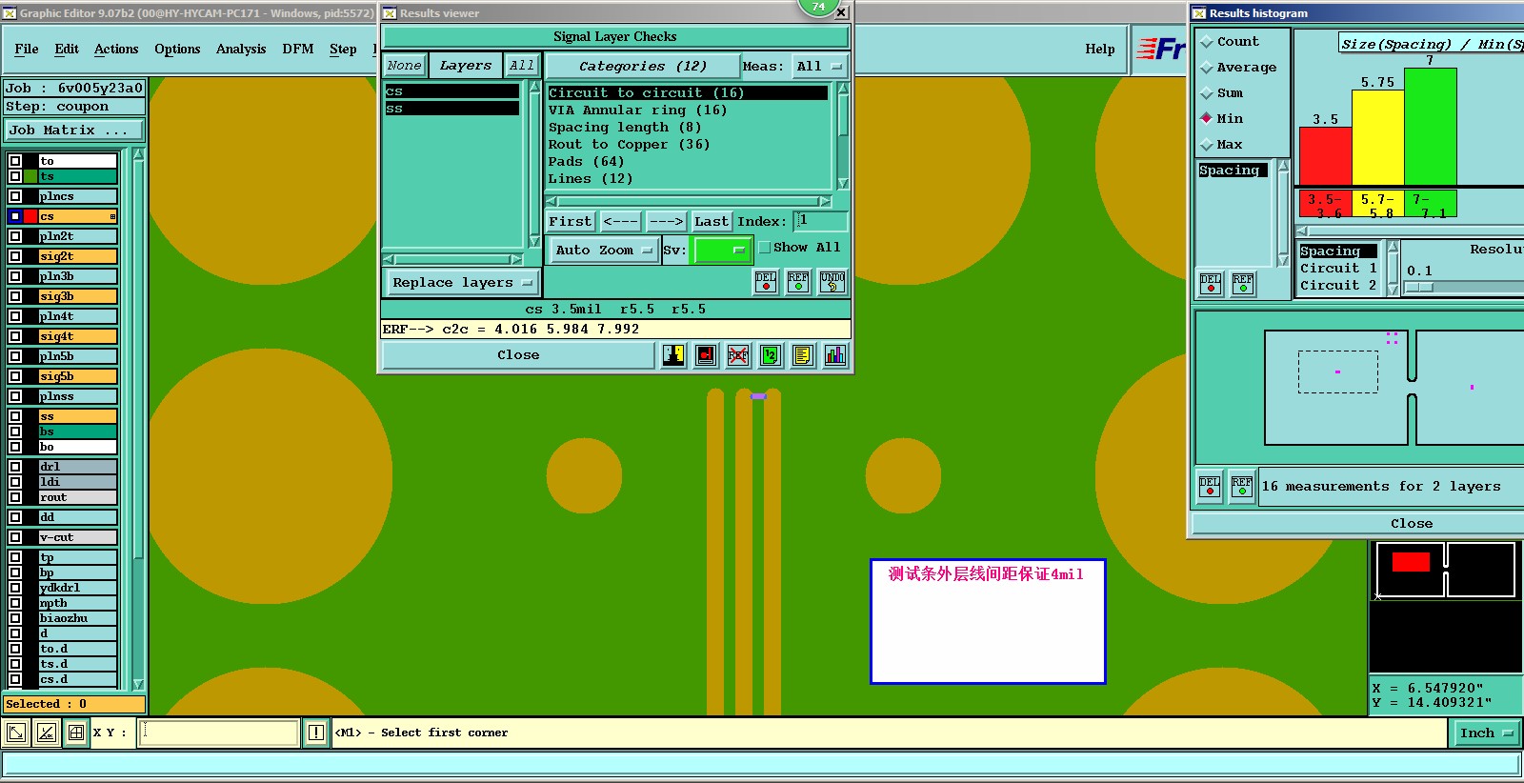Click categories list scroll down arrow

click(x=843, y=184)
